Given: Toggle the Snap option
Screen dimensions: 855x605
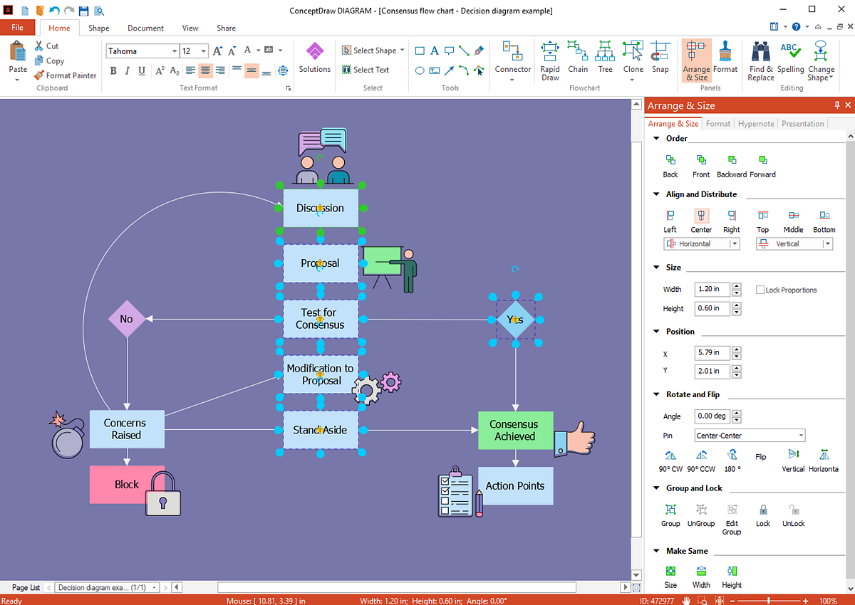Looking at the screenshot, I should 660,58.
